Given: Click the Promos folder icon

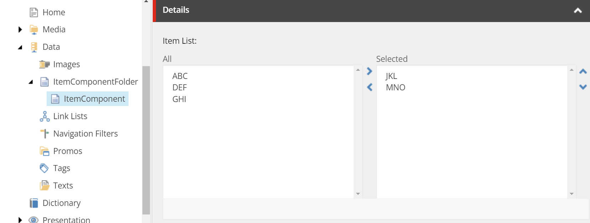Looking at the screenshot, I should (45, 151).
